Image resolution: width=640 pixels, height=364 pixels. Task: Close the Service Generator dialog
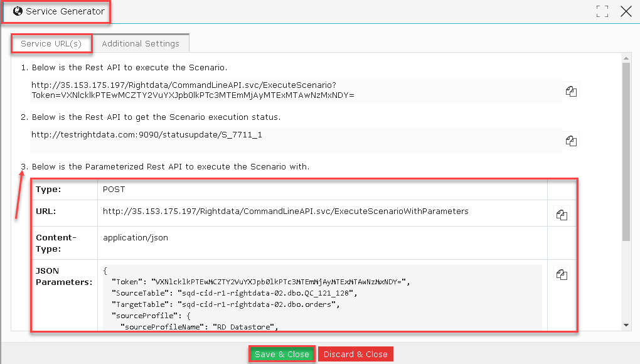(626, 11)
